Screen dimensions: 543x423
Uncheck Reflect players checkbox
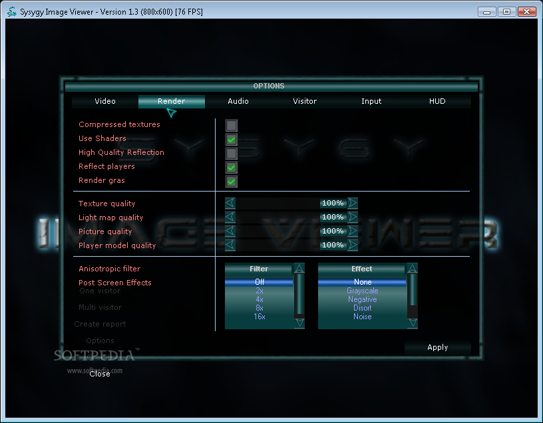point(232,168)
